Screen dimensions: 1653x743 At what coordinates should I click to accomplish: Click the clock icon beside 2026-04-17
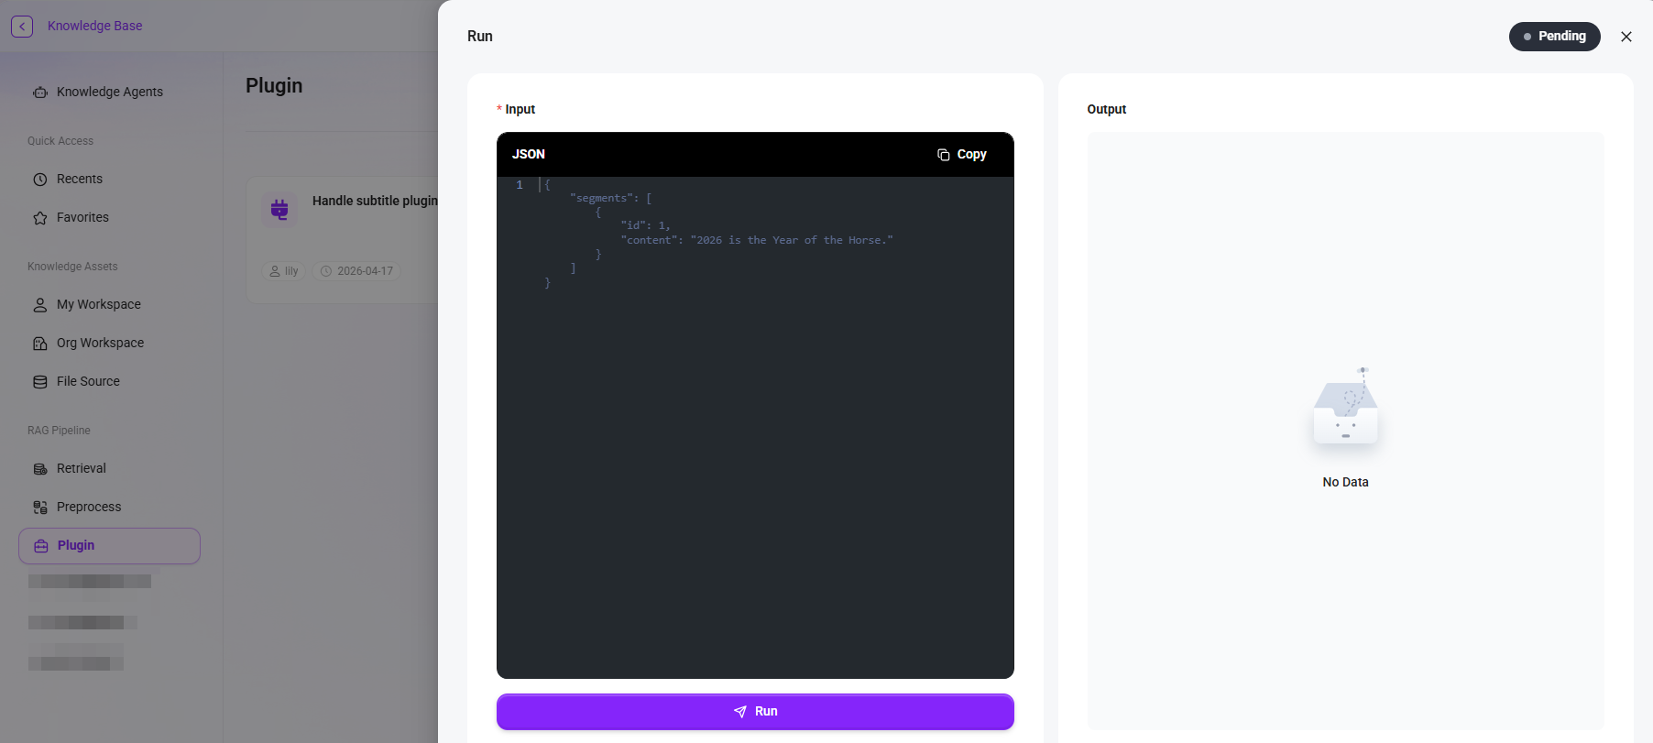pos(325,271)
